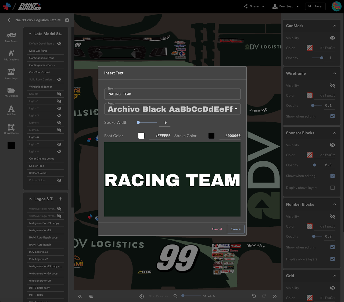Screen dimensions: 344x302
Task: Click the black color square in sidebar
Action: coord(11,145)
